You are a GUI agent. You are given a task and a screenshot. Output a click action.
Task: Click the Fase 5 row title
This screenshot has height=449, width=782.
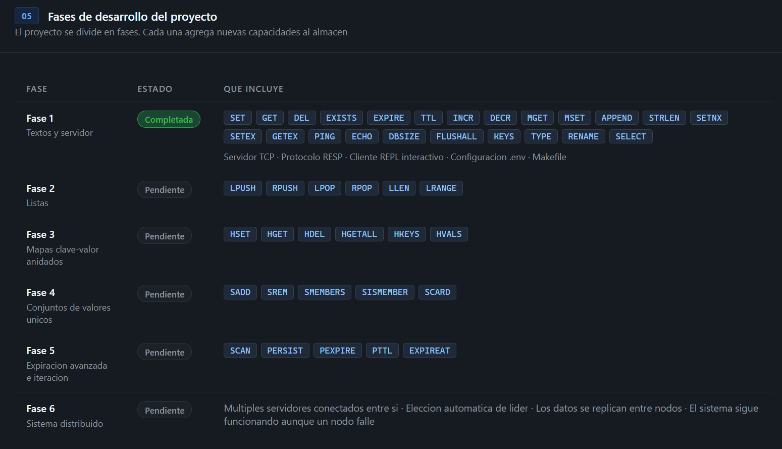click(40, 351)
